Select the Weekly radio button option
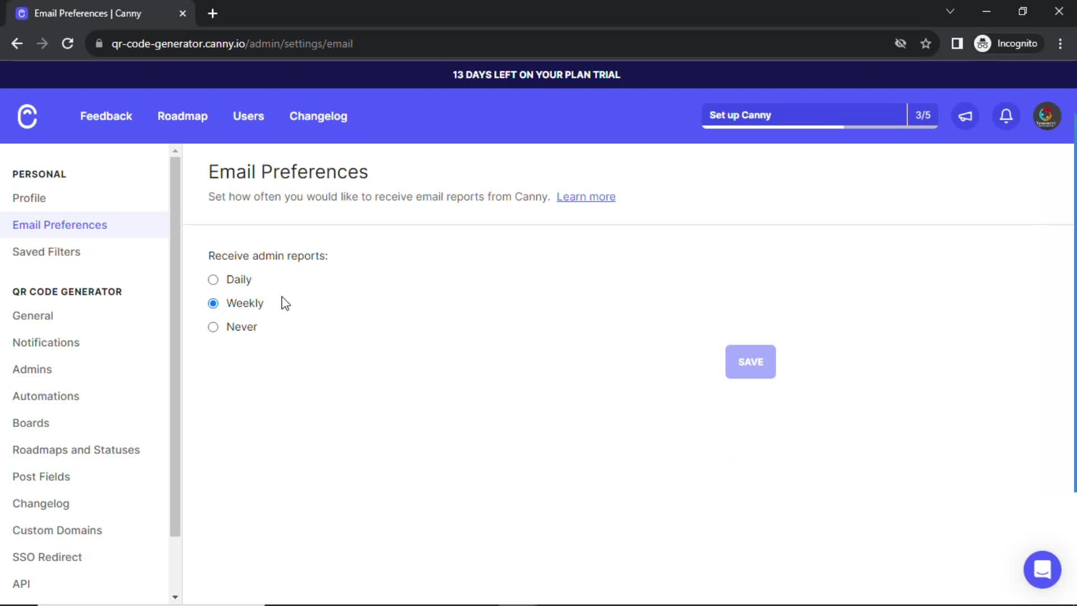This screenshot has width=1077, height=606. [x=213, y=302]
